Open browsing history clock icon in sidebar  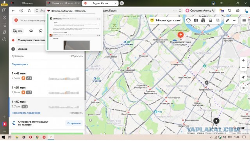coord(4,17)
